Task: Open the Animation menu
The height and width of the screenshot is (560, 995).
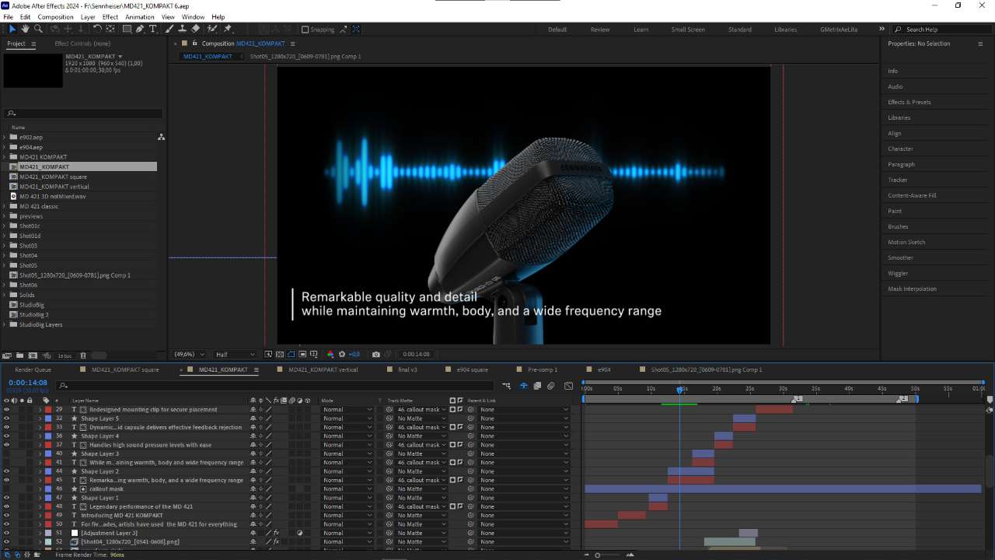Action: point(140,16)
